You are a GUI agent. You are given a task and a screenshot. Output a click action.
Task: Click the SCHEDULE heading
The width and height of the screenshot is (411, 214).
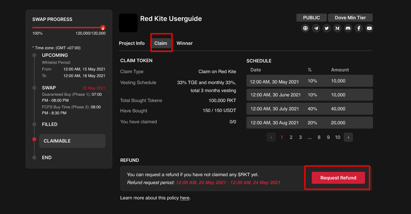(x=259, y=61)
